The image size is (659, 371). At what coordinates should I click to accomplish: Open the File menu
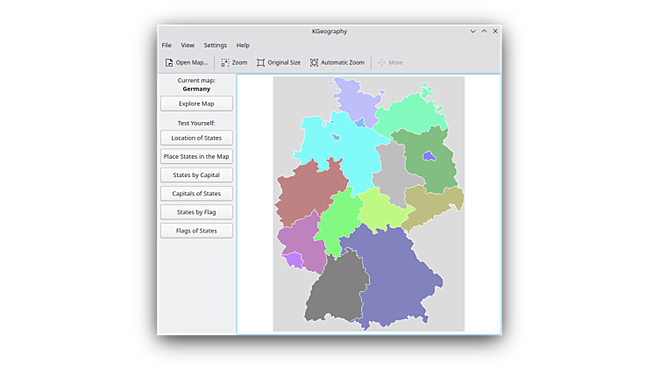coord(167,46)
